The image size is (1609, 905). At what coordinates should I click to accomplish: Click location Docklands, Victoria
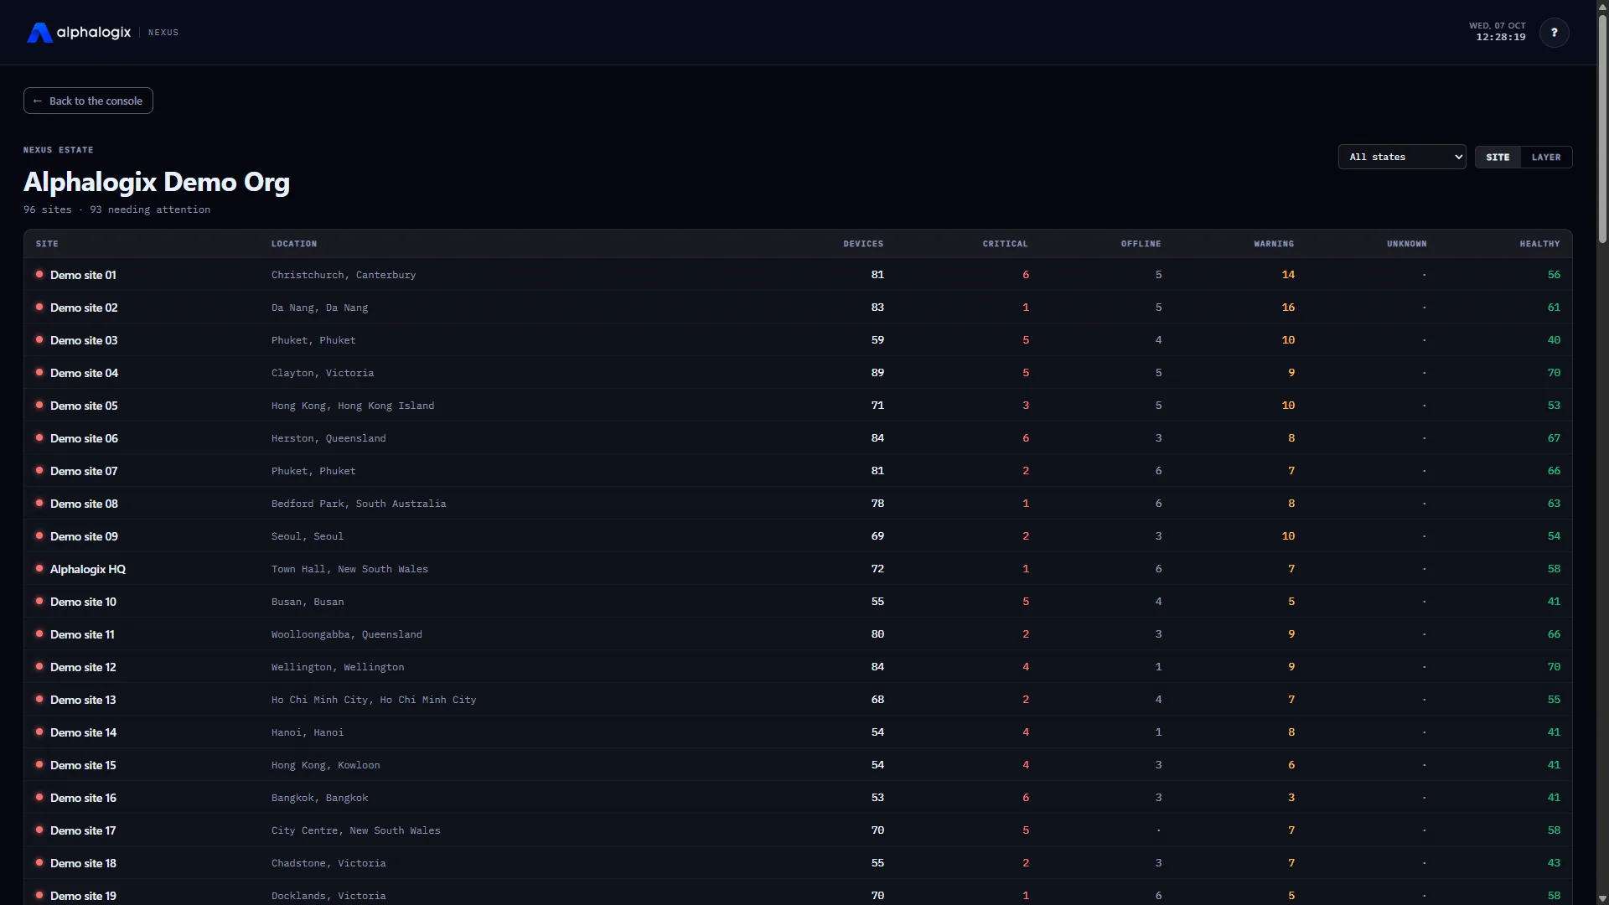pos(329,896)
